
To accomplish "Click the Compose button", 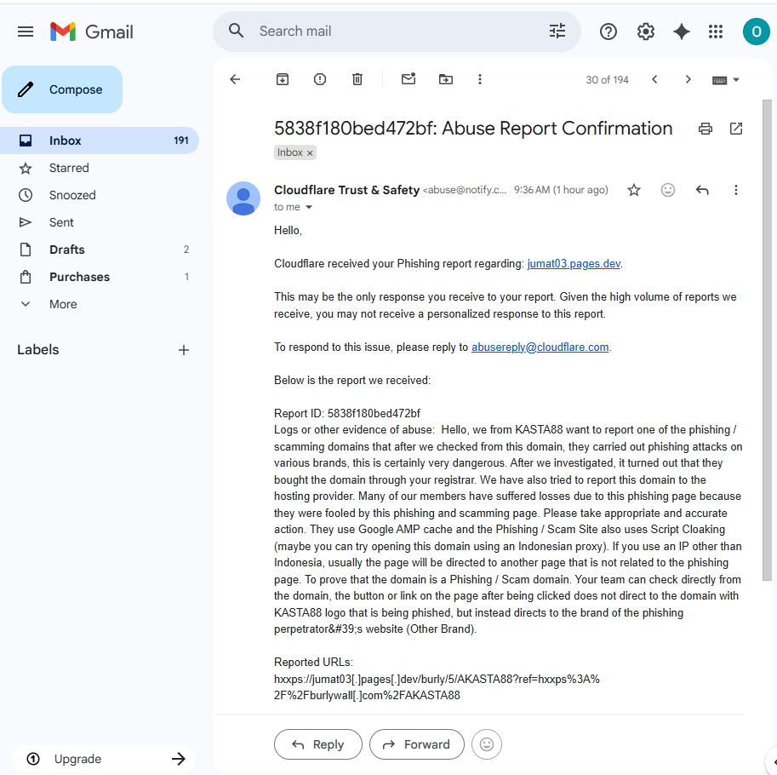I will 62,89.
